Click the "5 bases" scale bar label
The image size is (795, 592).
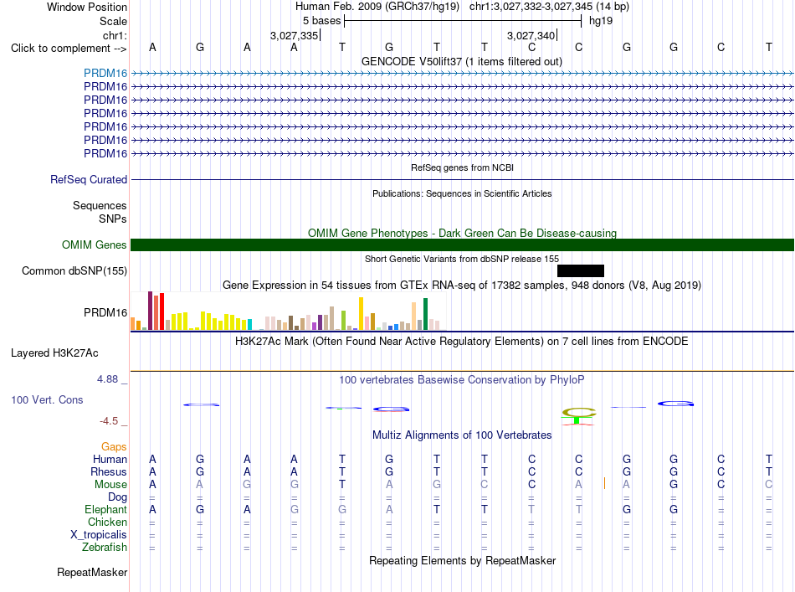[322, 21]
